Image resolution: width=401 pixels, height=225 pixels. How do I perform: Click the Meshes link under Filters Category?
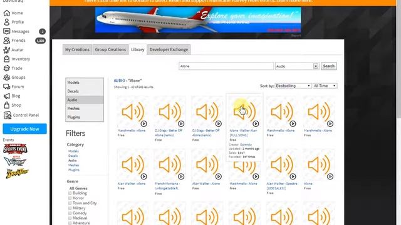click(74, 165)
